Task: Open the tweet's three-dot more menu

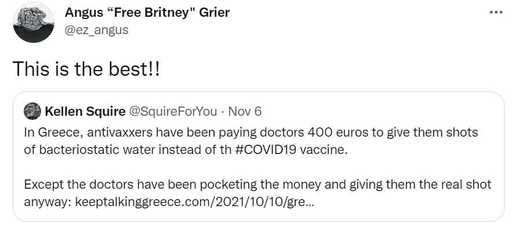Action: [496, 13]
